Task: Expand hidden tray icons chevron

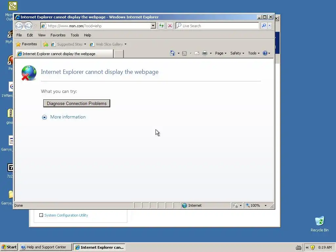Action: click(x=307, y=247)
